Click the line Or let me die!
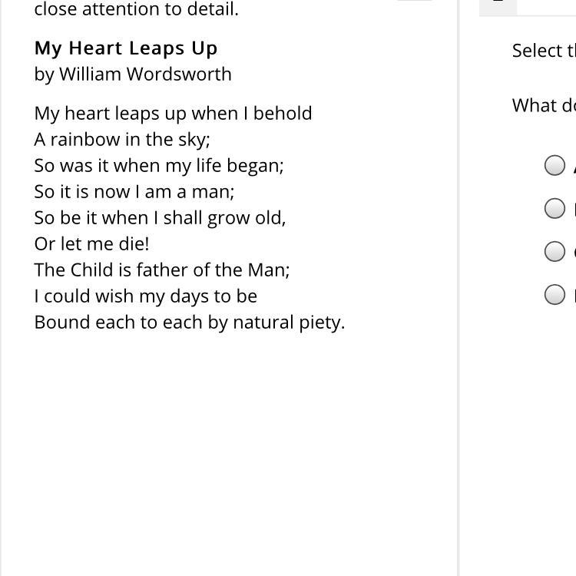This screenshot has height=576, width=576. tap(91, 244)
